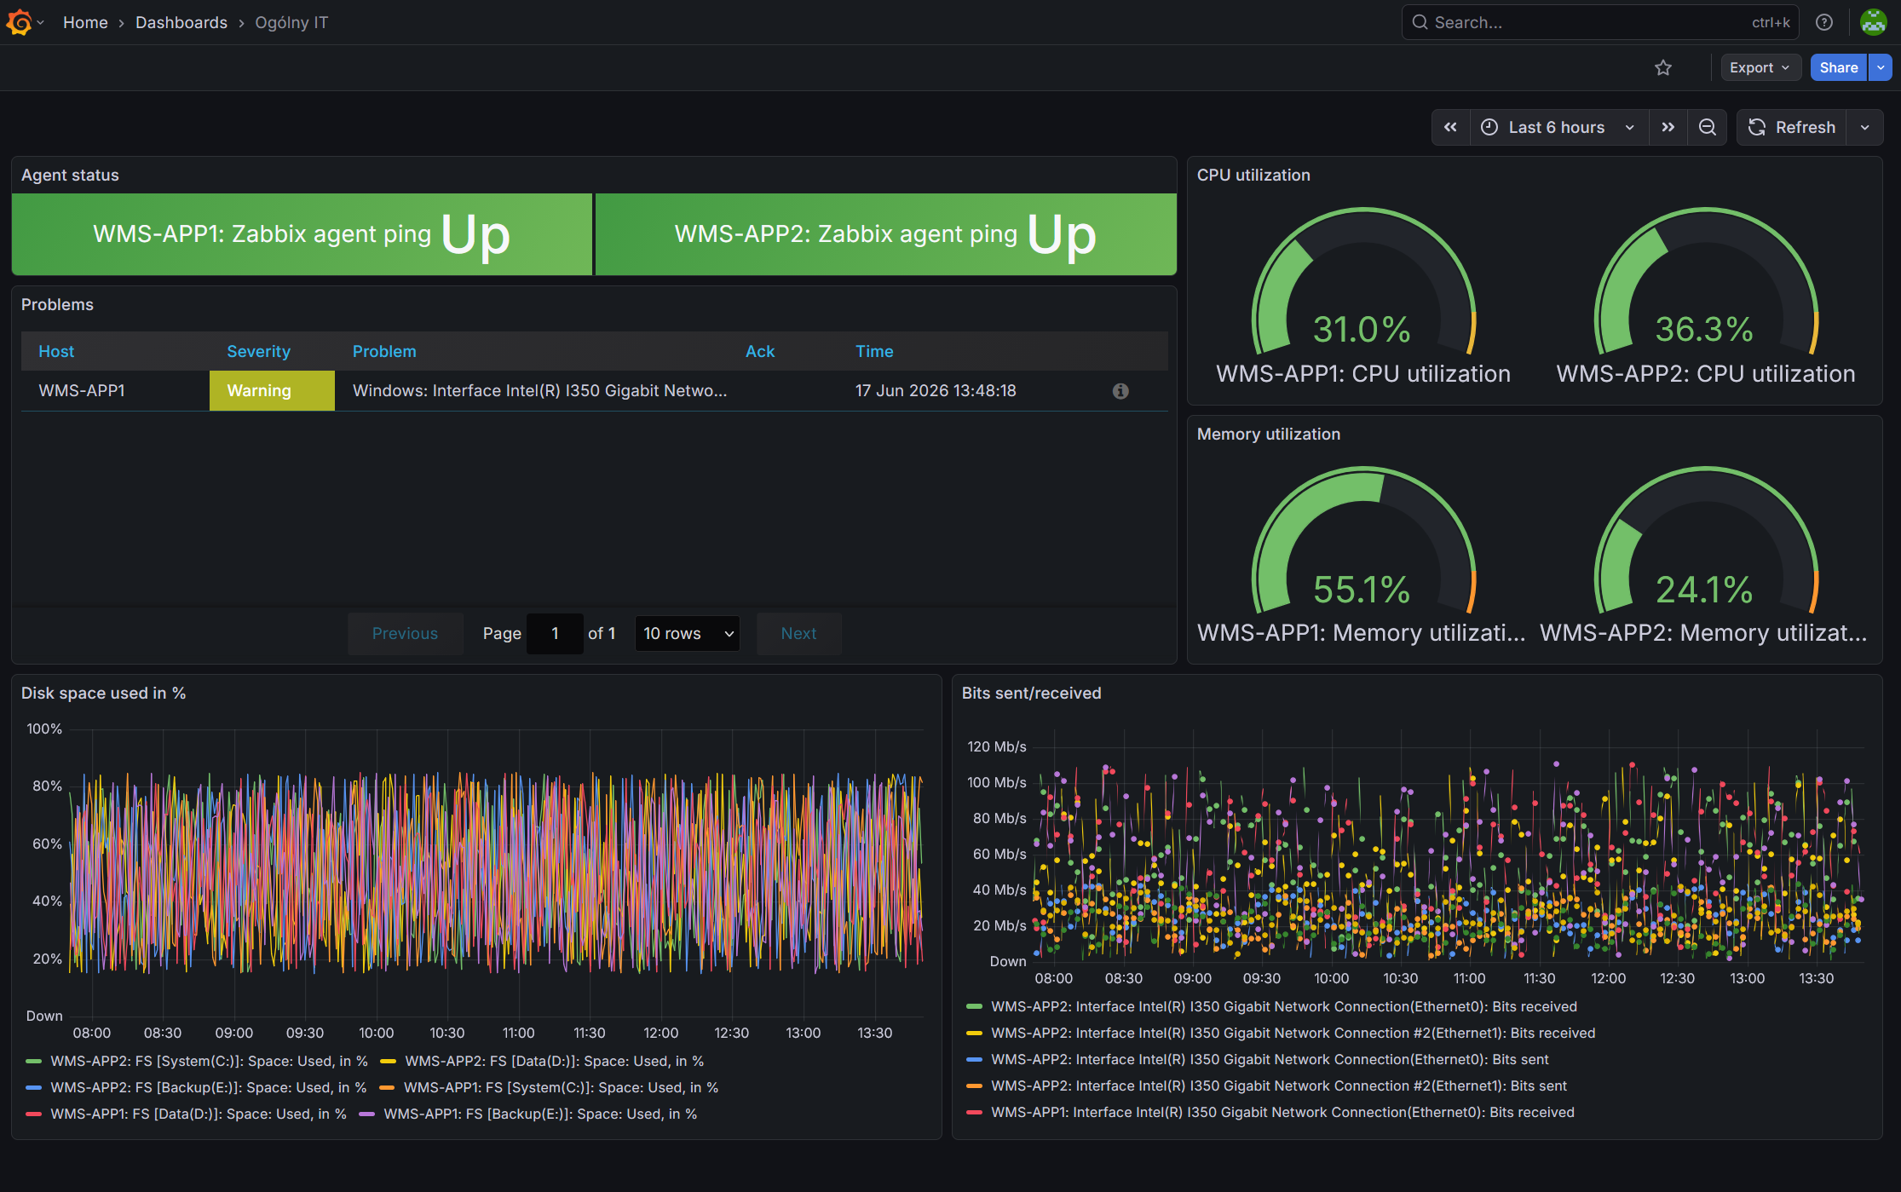This screenshot has height=1192, width=1901.
Task: Click the blue Share button
Action: 1838,67
